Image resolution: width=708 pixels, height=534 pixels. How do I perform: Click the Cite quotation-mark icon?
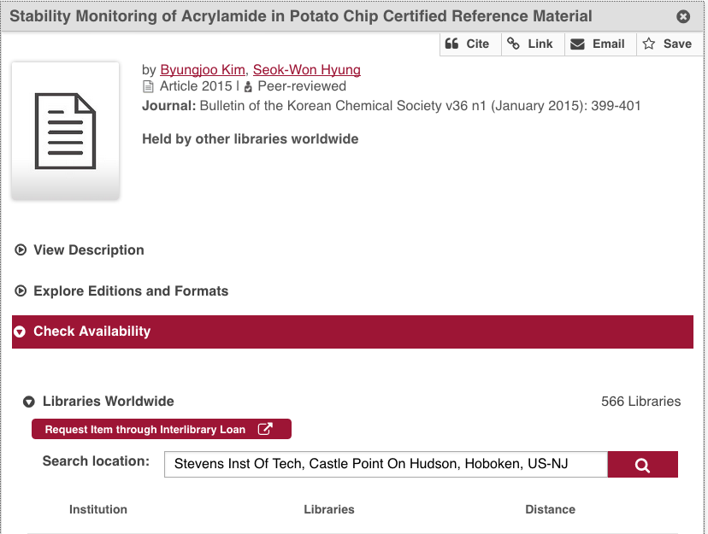(x=451, y=44)
